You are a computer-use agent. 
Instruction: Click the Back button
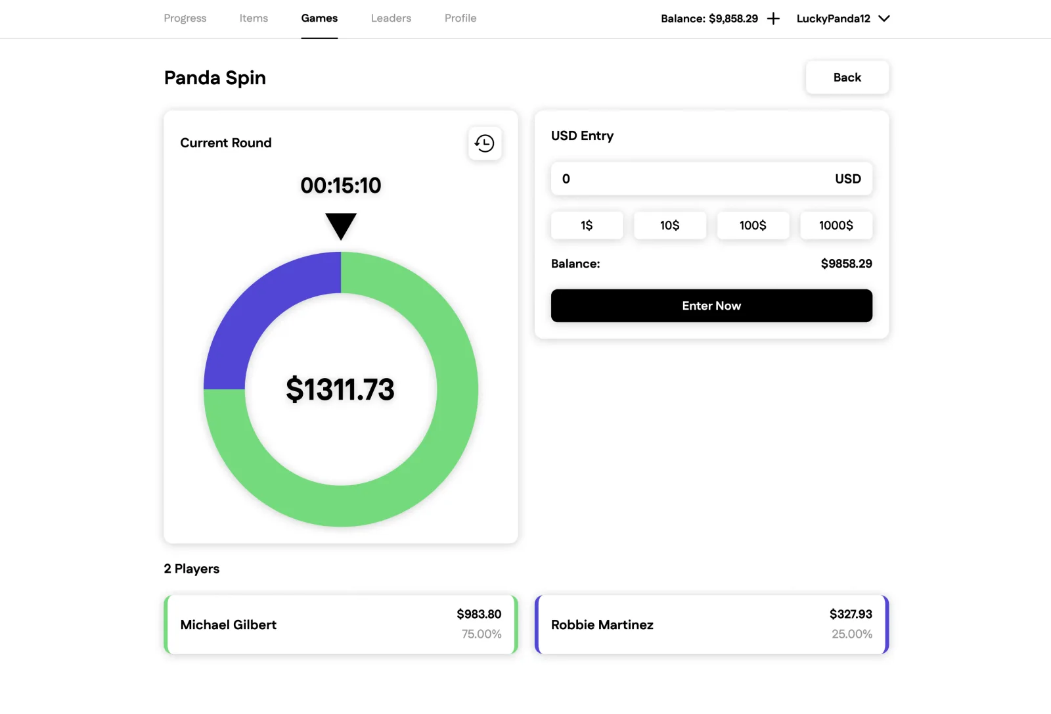(847, 78)
